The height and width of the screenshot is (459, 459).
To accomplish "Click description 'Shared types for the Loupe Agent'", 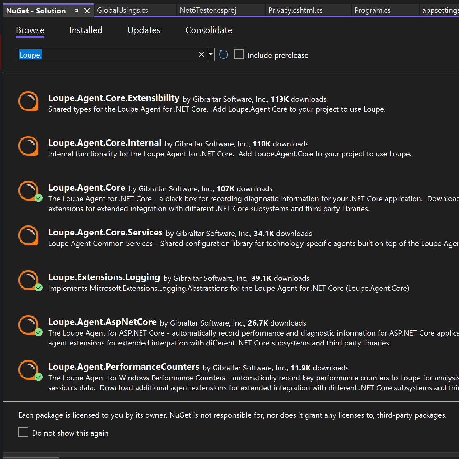I will (217, 109).
